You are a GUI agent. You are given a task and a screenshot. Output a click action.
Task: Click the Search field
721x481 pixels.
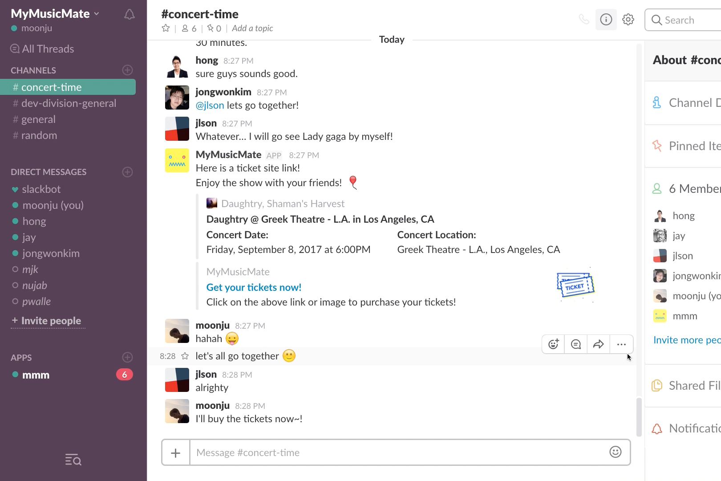point(683,20)
